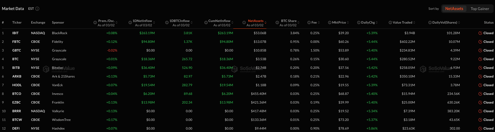Click the Status column header
The width and height of the screenshot is (495, 132).
pos(489,22)
